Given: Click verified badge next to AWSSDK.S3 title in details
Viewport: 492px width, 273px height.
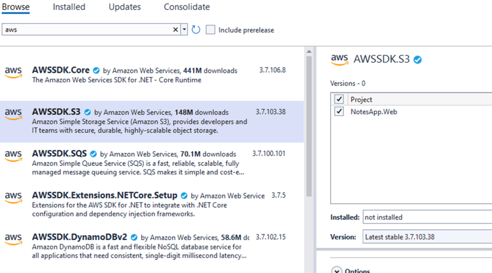Looking at the screenshot, I should [418, 60].
